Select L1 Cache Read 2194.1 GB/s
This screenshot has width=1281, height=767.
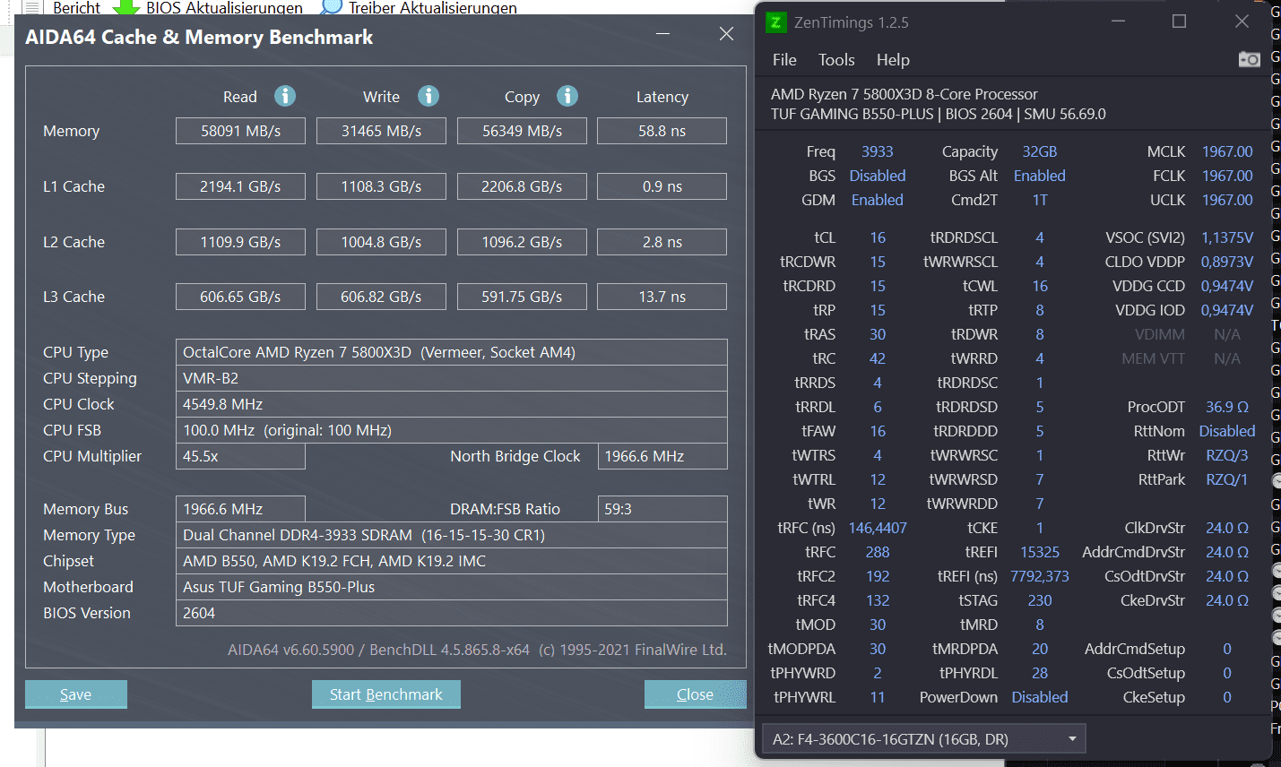coord(240,186)
